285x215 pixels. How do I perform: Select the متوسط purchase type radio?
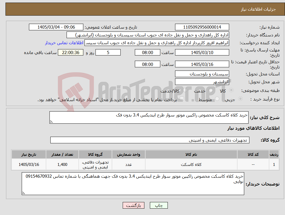tap(217, 99)
